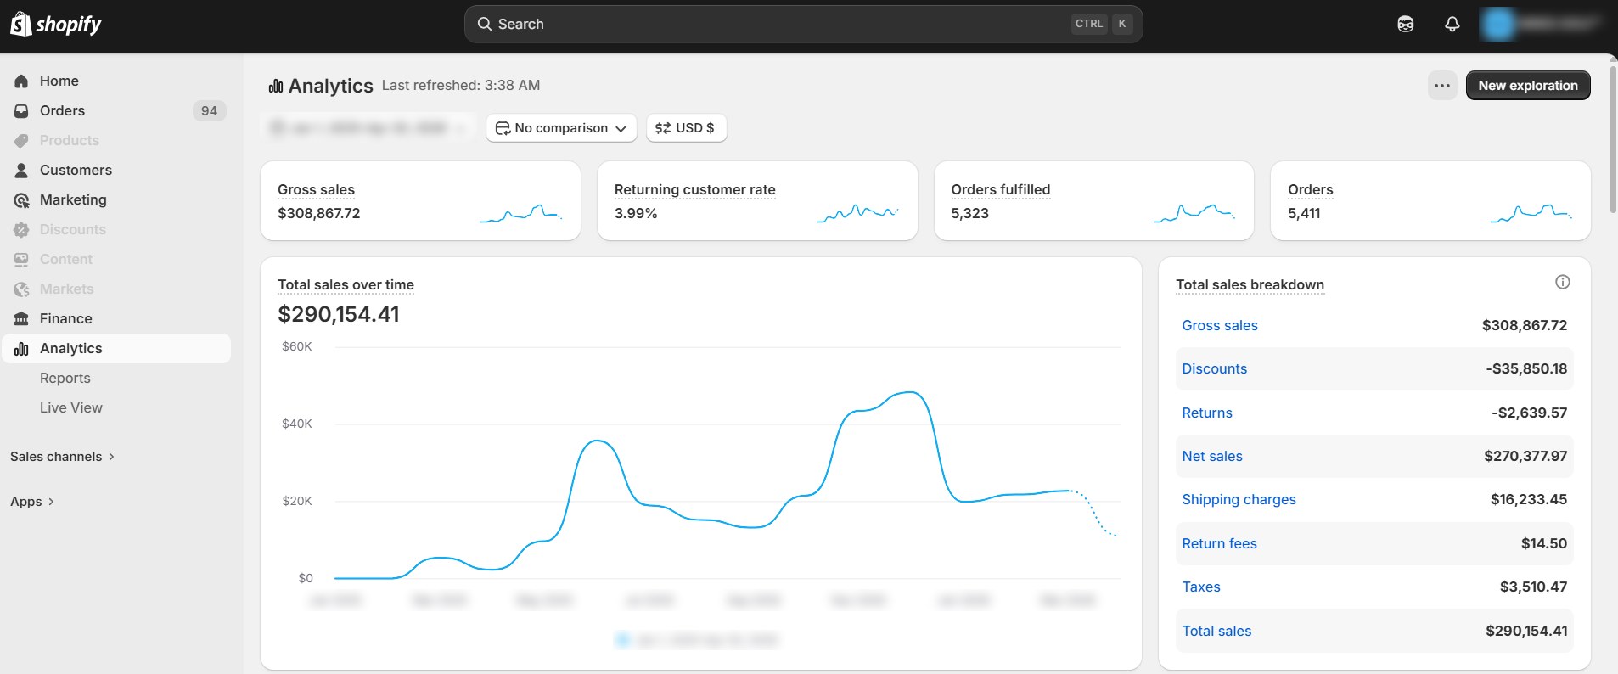The width and height of the screenshot is (1618, 674).
Task: Open the Orders fulfilled metric card
Action: click(x=1094, y=200)
